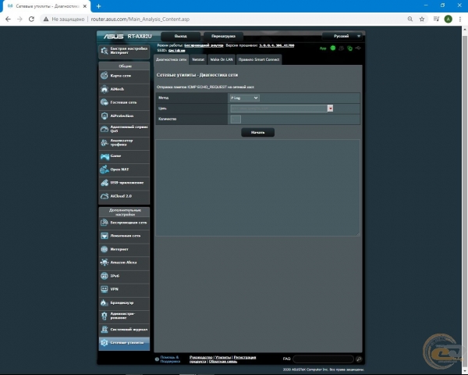The height and width of the screenshot is (375, 468).
Task: Open the Русский language dropdown
Action: [342, 36]
